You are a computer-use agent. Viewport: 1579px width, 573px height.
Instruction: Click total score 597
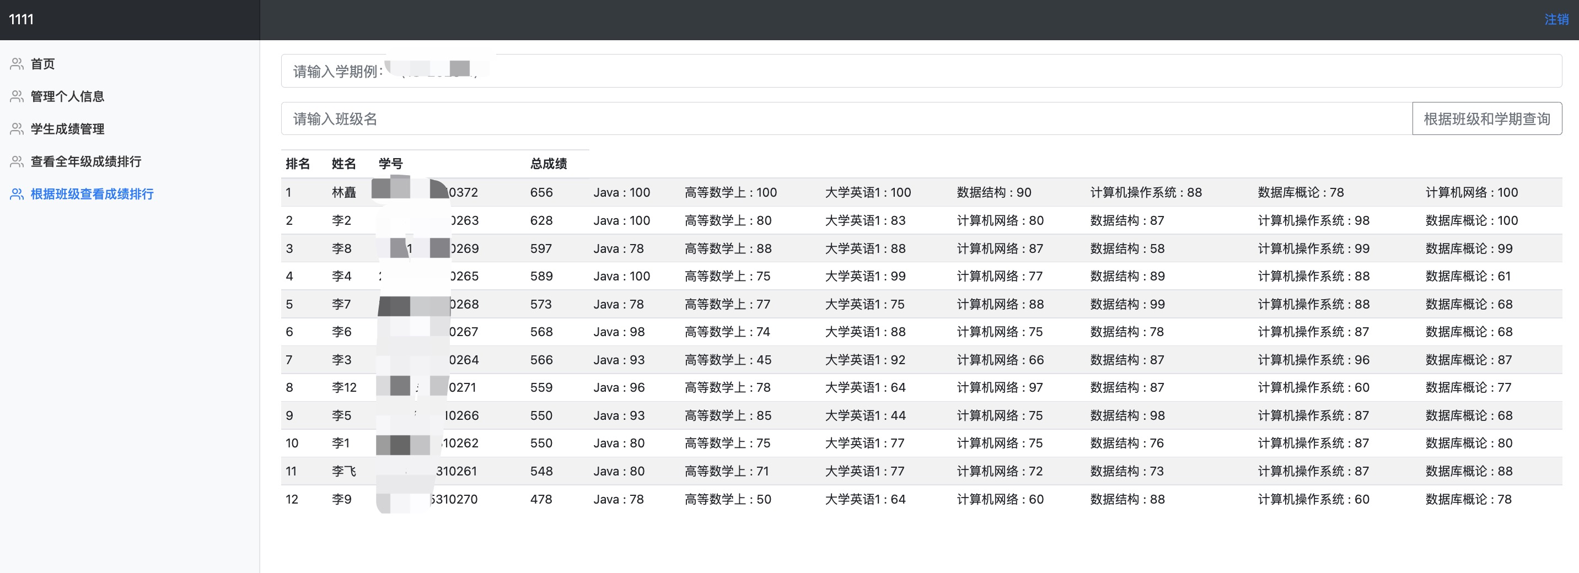coord(541,249)
